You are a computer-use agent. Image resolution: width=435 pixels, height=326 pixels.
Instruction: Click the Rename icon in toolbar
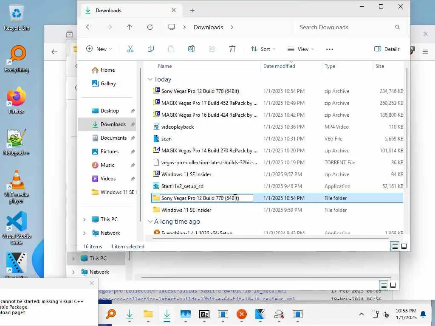[x=192, y=49]
